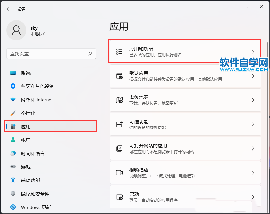Click the 隐私和安全性 shield icon

coord(13,194)
